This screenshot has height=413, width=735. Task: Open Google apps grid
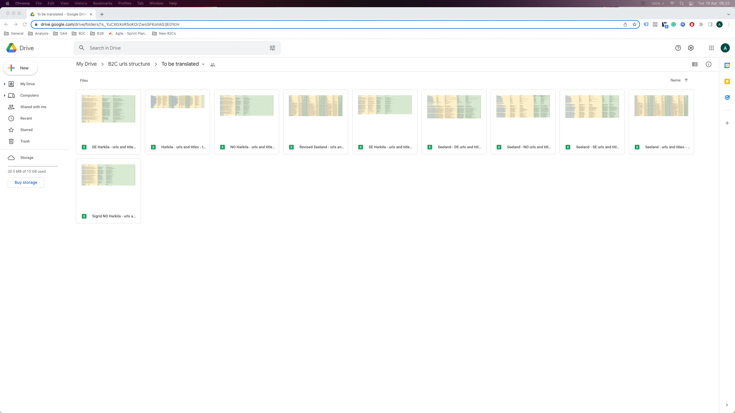711,48
